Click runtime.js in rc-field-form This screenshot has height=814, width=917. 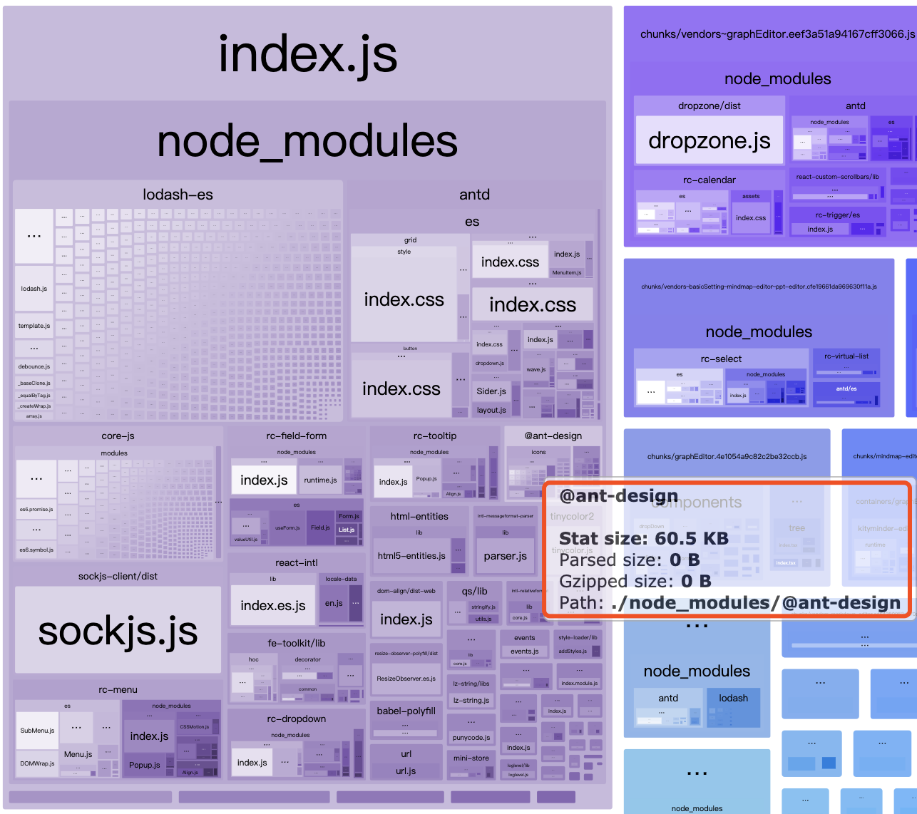[x=320, y=480]
